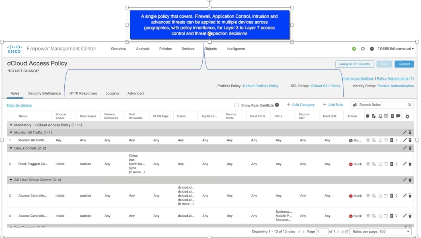Open the global settings gear icon
Viewport: 421px width, 238px height.
click(x=363, y=49)
